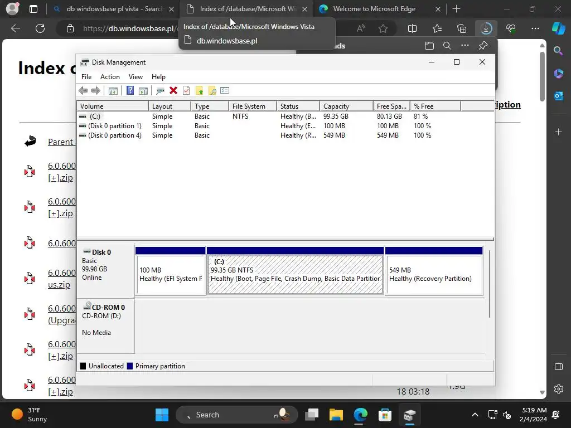Select the (Disk 0 partition 1) volume row

pos(285,126)
